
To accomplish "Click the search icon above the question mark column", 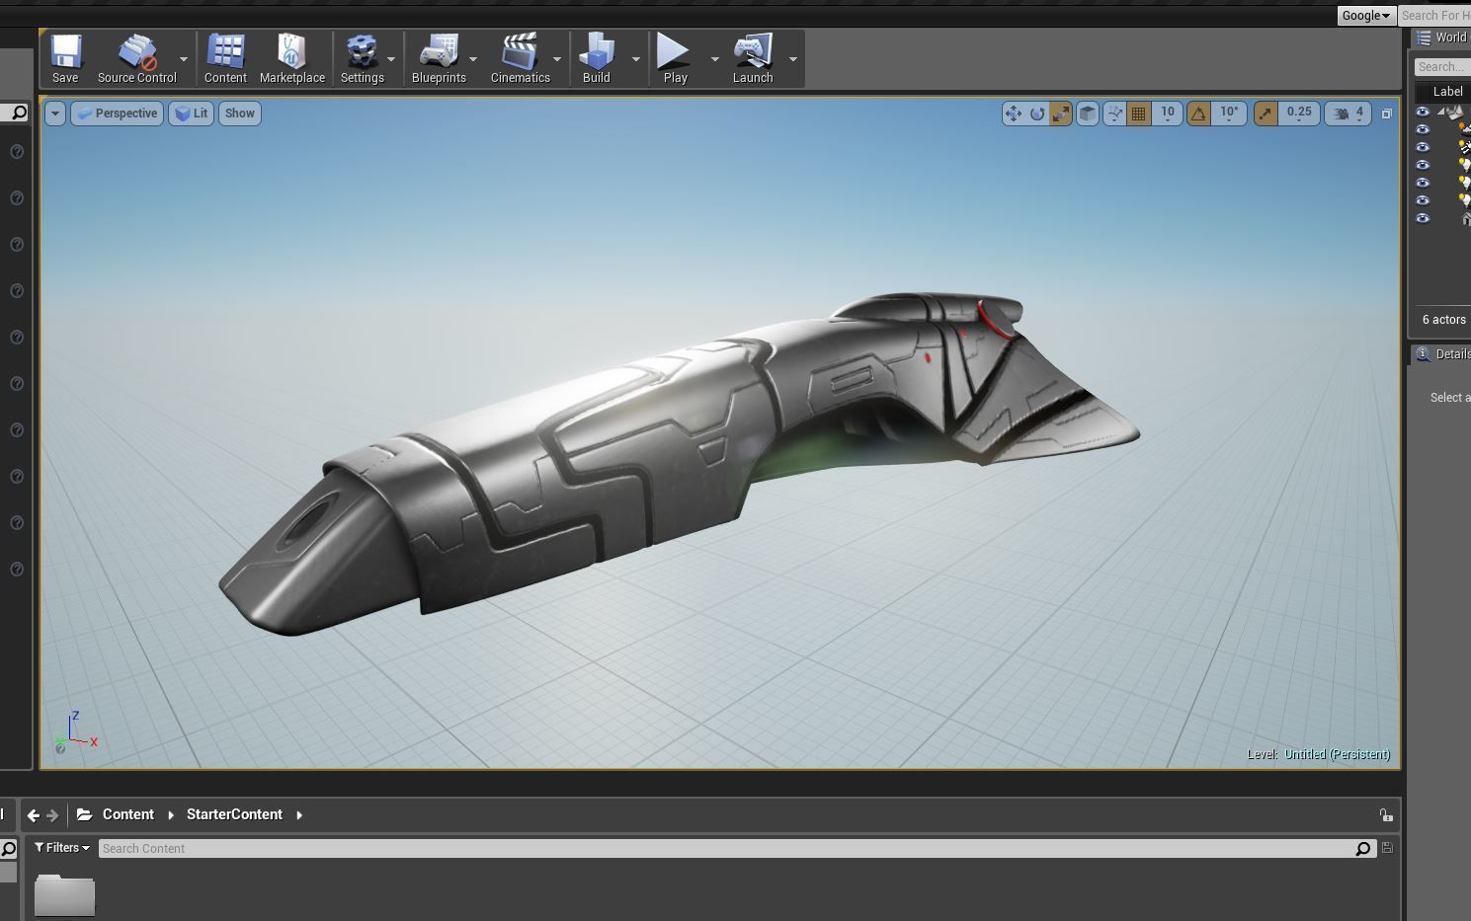I will [18, 114].
